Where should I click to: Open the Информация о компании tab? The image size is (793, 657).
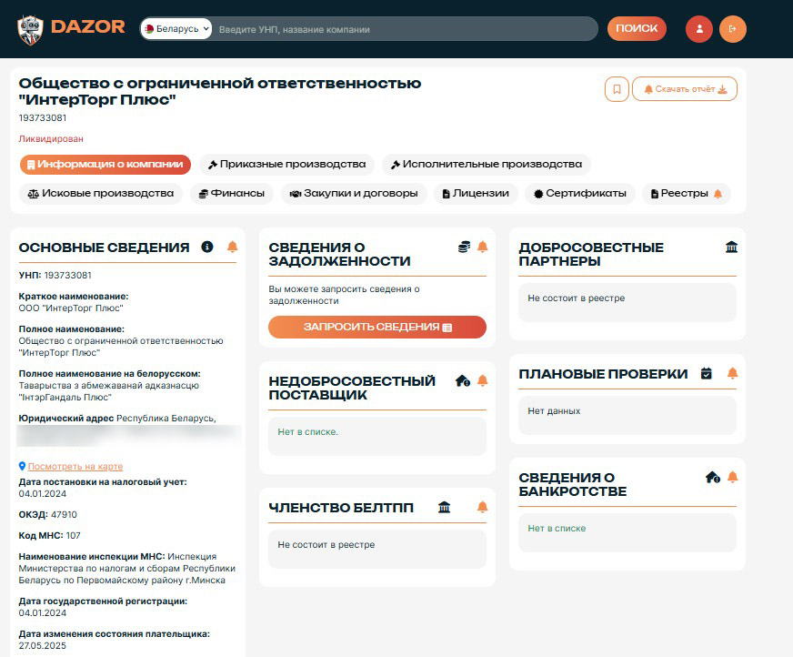tap(105, 165)
